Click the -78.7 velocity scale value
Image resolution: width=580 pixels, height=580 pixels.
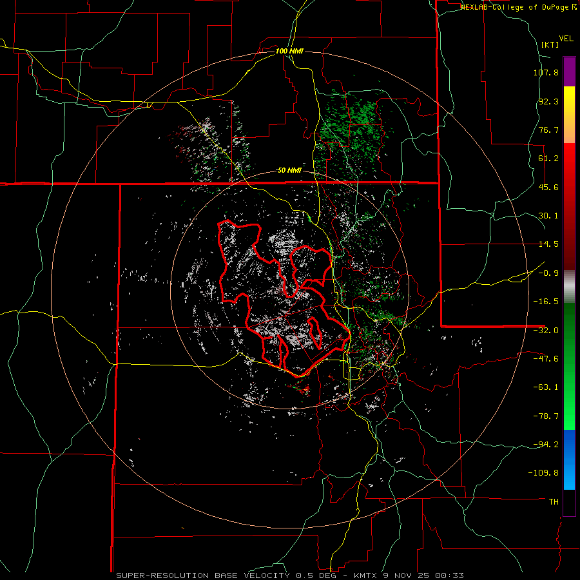(x=546, y=416)
